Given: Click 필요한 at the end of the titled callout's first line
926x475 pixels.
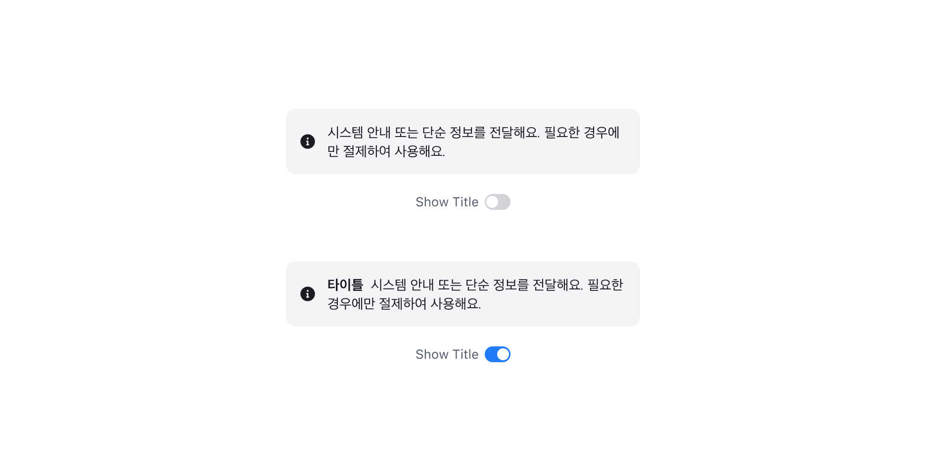Looking at the screenshot, I should click(x=605, y=285).
